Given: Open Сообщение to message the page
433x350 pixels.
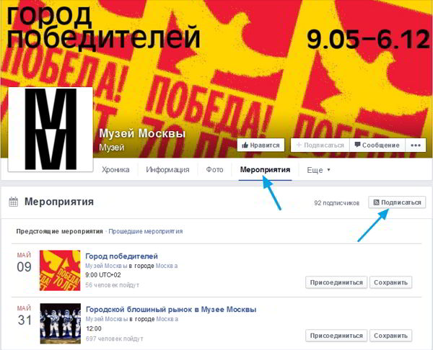Looking at the screenshot, I should [377, 145].
